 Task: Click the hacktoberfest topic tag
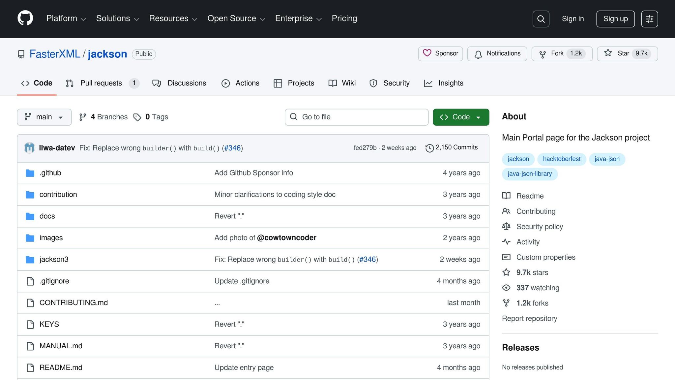click(562, 159)
